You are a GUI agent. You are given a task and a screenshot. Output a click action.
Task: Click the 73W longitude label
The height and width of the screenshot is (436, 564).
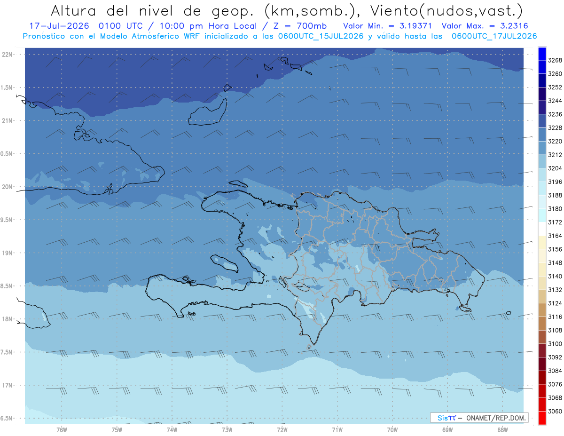click(227, 429)
